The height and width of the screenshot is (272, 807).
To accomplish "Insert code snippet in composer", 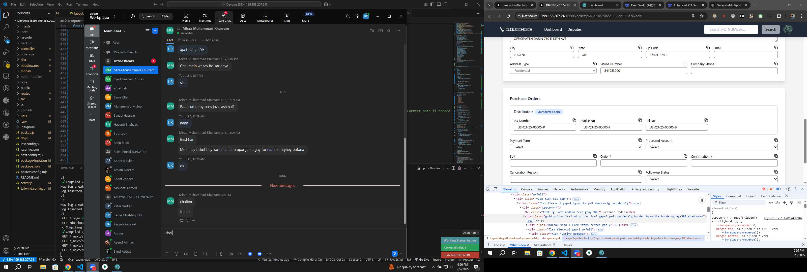I will [240, 254].
